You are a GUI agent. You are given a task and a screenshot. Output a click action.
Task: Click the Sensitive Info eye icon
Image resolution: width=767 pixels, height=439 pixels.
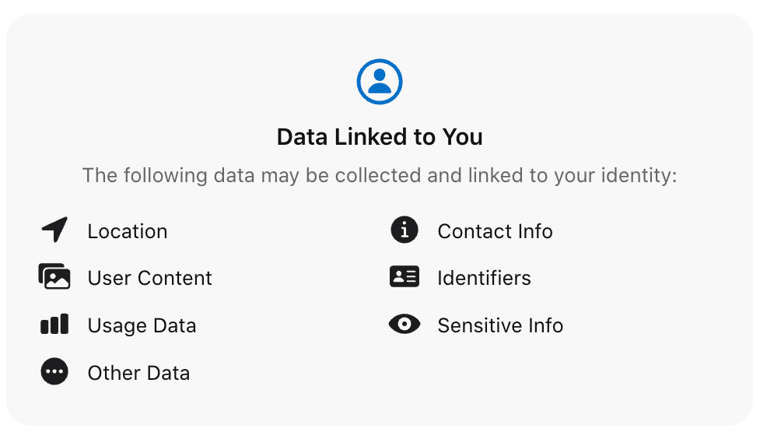(x=404, y=325)
